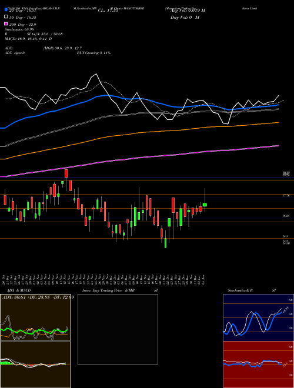294x388 pixels.
Task: Click the MACD histogram lower-left subpanel
Action: point(35,364)
